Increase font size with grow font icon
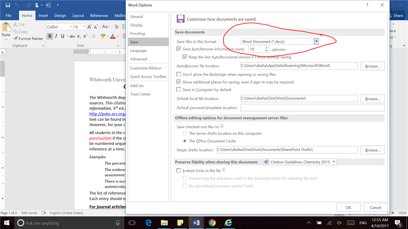This screenshot has height=229, width=408. click(x=90, y=27)
